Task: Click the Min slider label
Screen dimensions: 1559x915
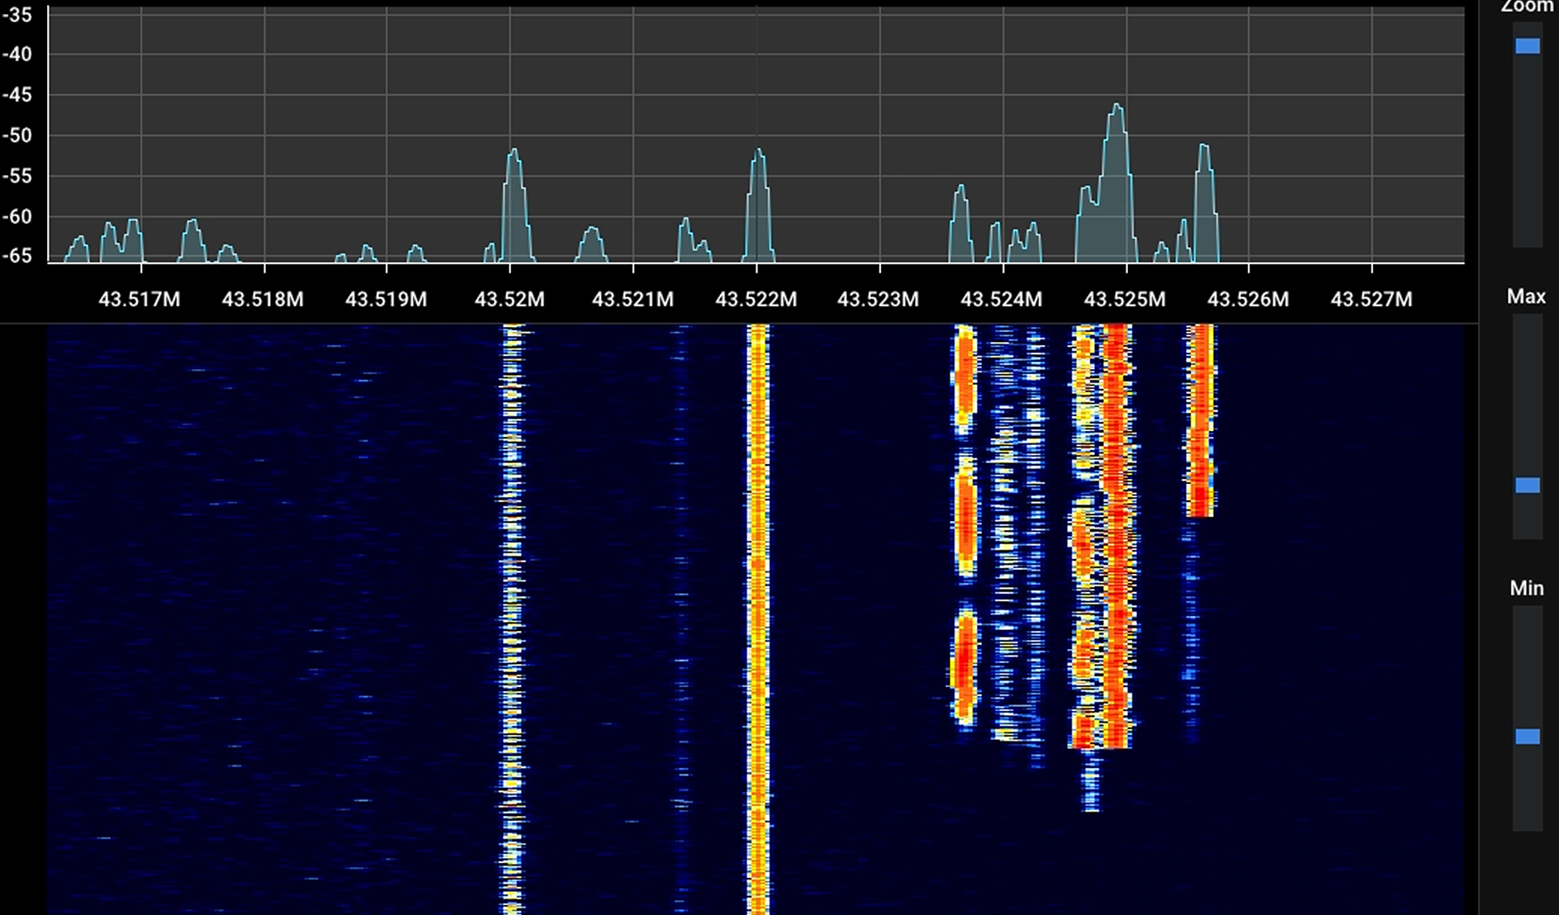Action: (x=1526, y=588)
